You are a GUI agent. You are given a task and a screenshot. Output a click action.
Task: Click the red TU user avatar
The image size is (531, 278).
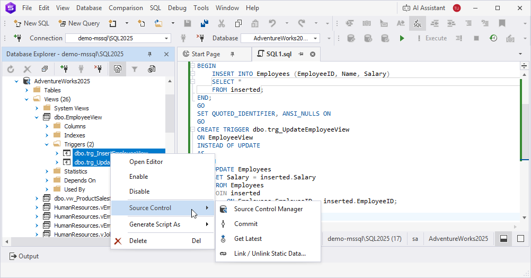(456, 8)
